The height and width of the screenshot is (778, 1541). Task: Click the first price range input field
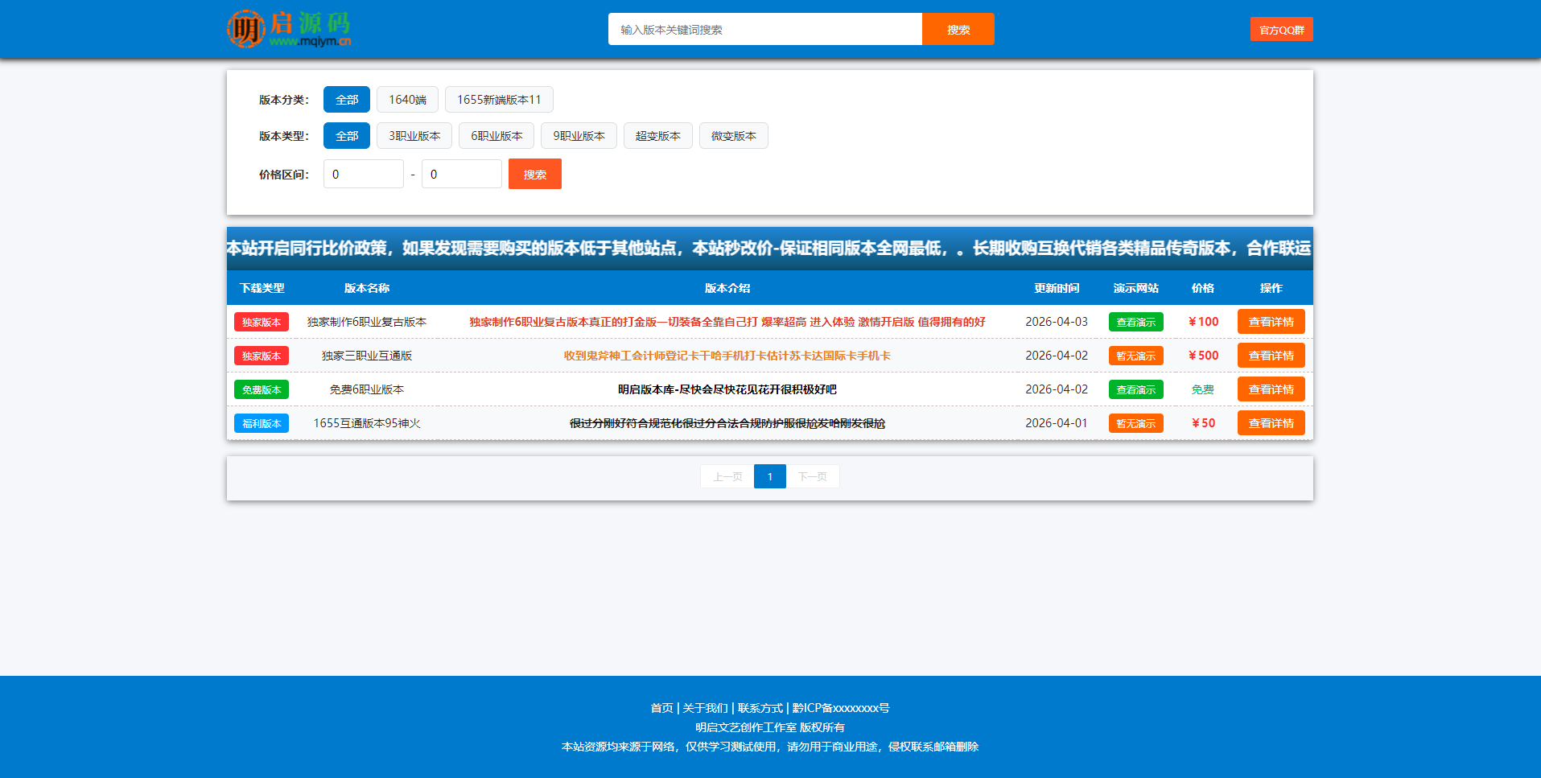(363, 174)
